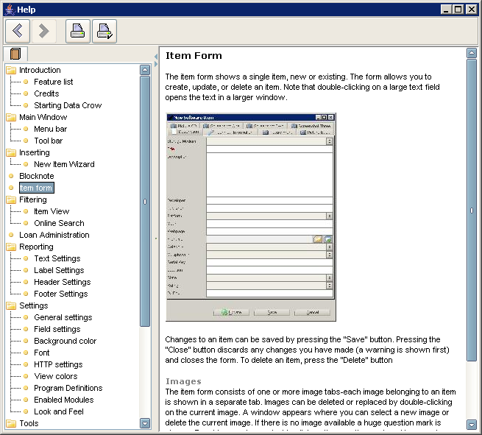This screenshot has width=482, height=435.
Task: Open the View colors topic
Action: pos(56,376)
